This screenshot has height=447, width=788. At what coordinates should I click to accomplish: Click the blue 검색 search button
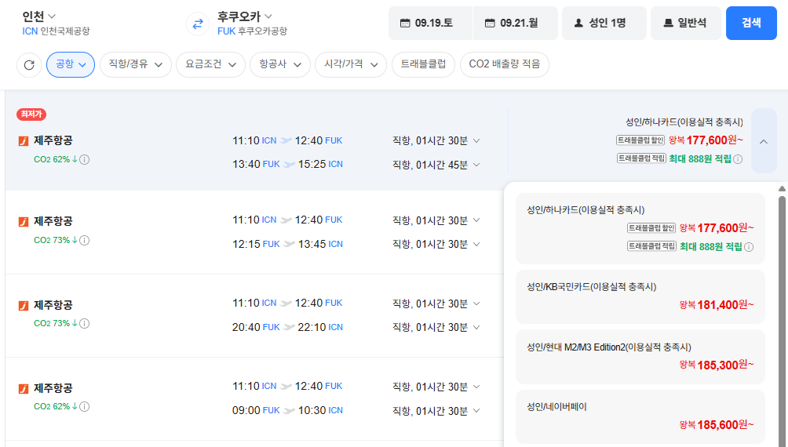(751, 23)
